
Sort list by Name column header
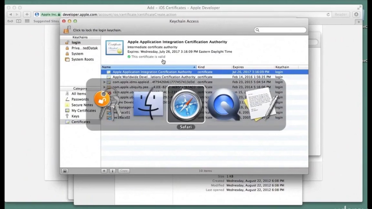149,67
